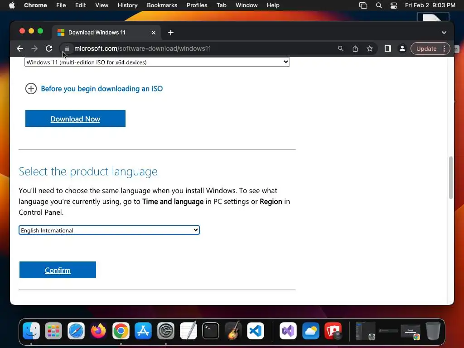This screenshot has width=464, height=348.
Task: Open the Window menu
Action: point(246,5)
